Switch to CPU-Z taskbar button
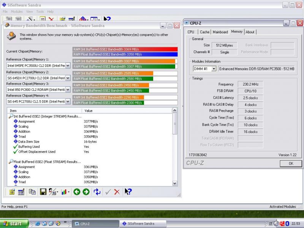Image resolution: width=304 pixels, height=228 pixels. tap(95, 224)
